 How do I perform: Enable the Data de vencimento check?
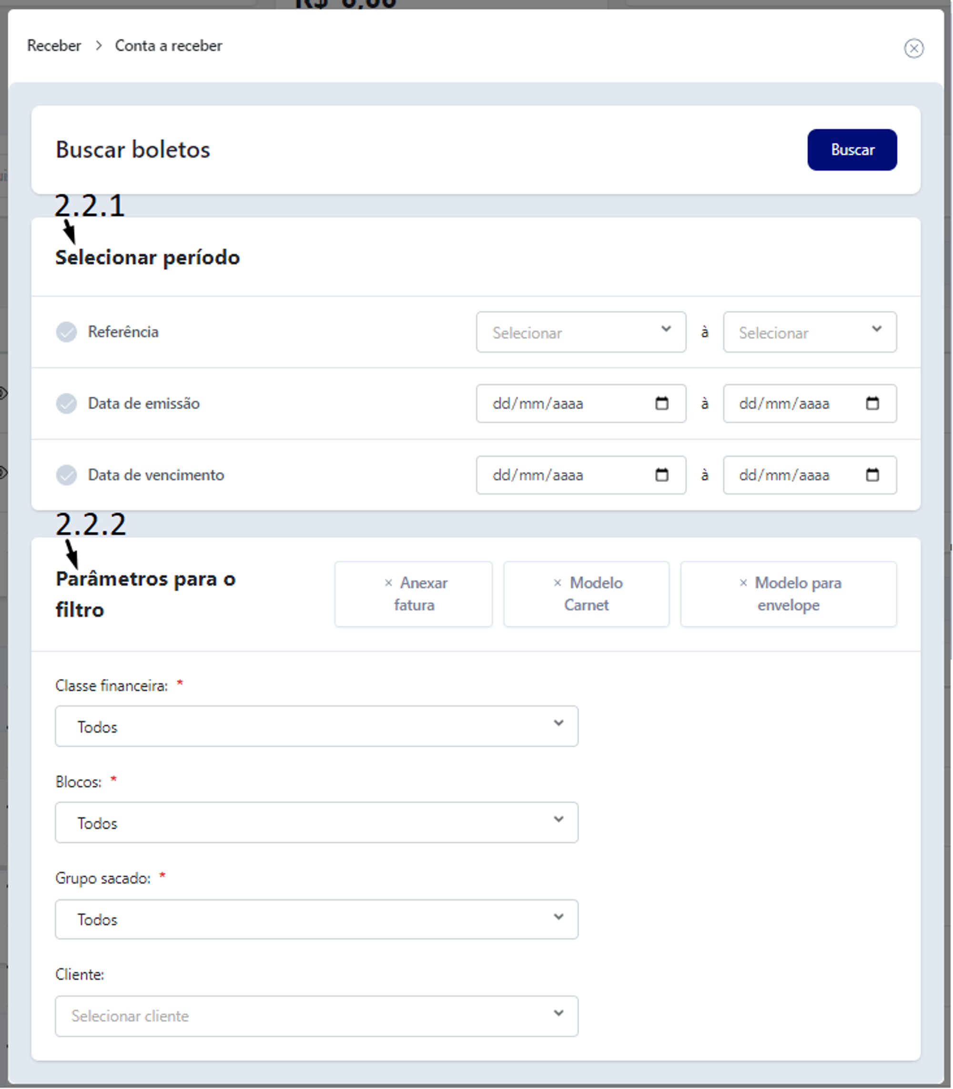[x=67, y=474]
